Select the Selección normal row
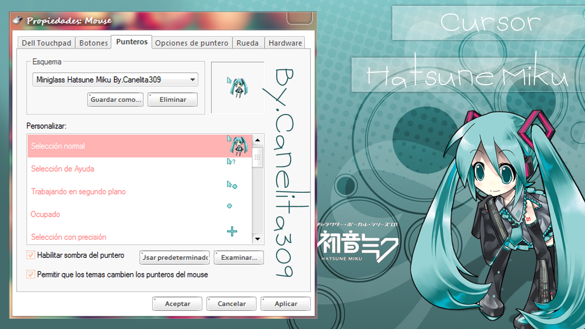 140,146
